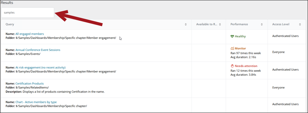Click the Needs attention hand icon
The width and height of the screenshot is (308, 113).
coord(232,66)
